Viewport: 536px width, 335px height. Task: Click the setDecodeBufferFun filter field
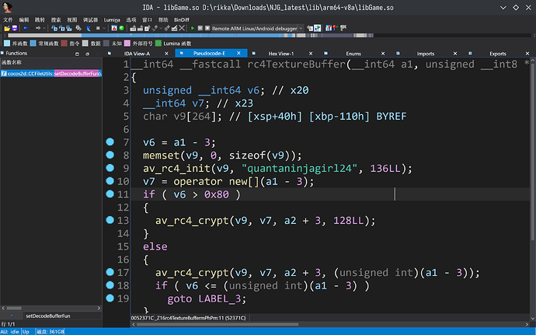[63, 316]
